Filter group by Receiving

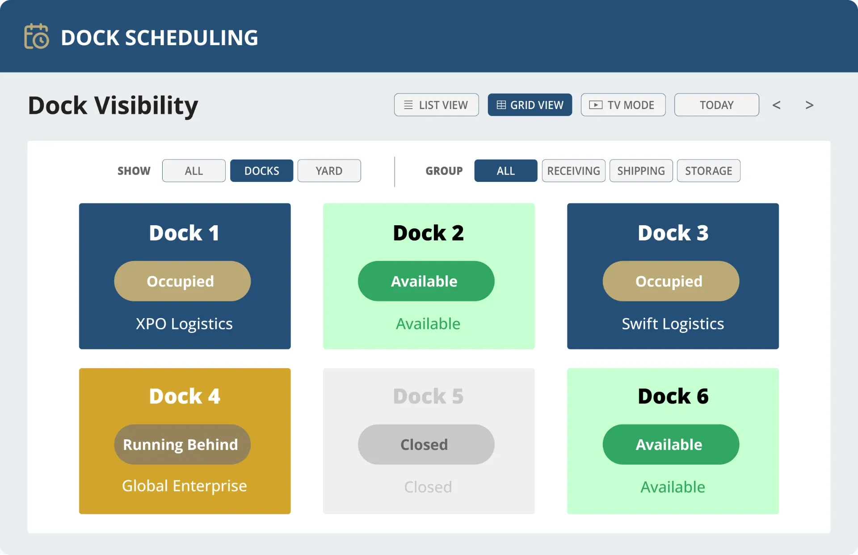pyautogui.click(x=573, y=171)
